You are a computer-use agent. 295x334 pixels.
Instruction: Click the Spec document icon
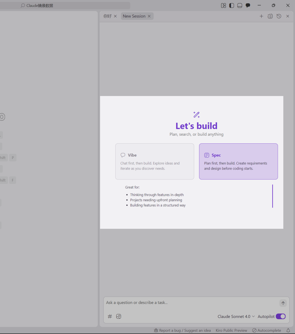207,155
